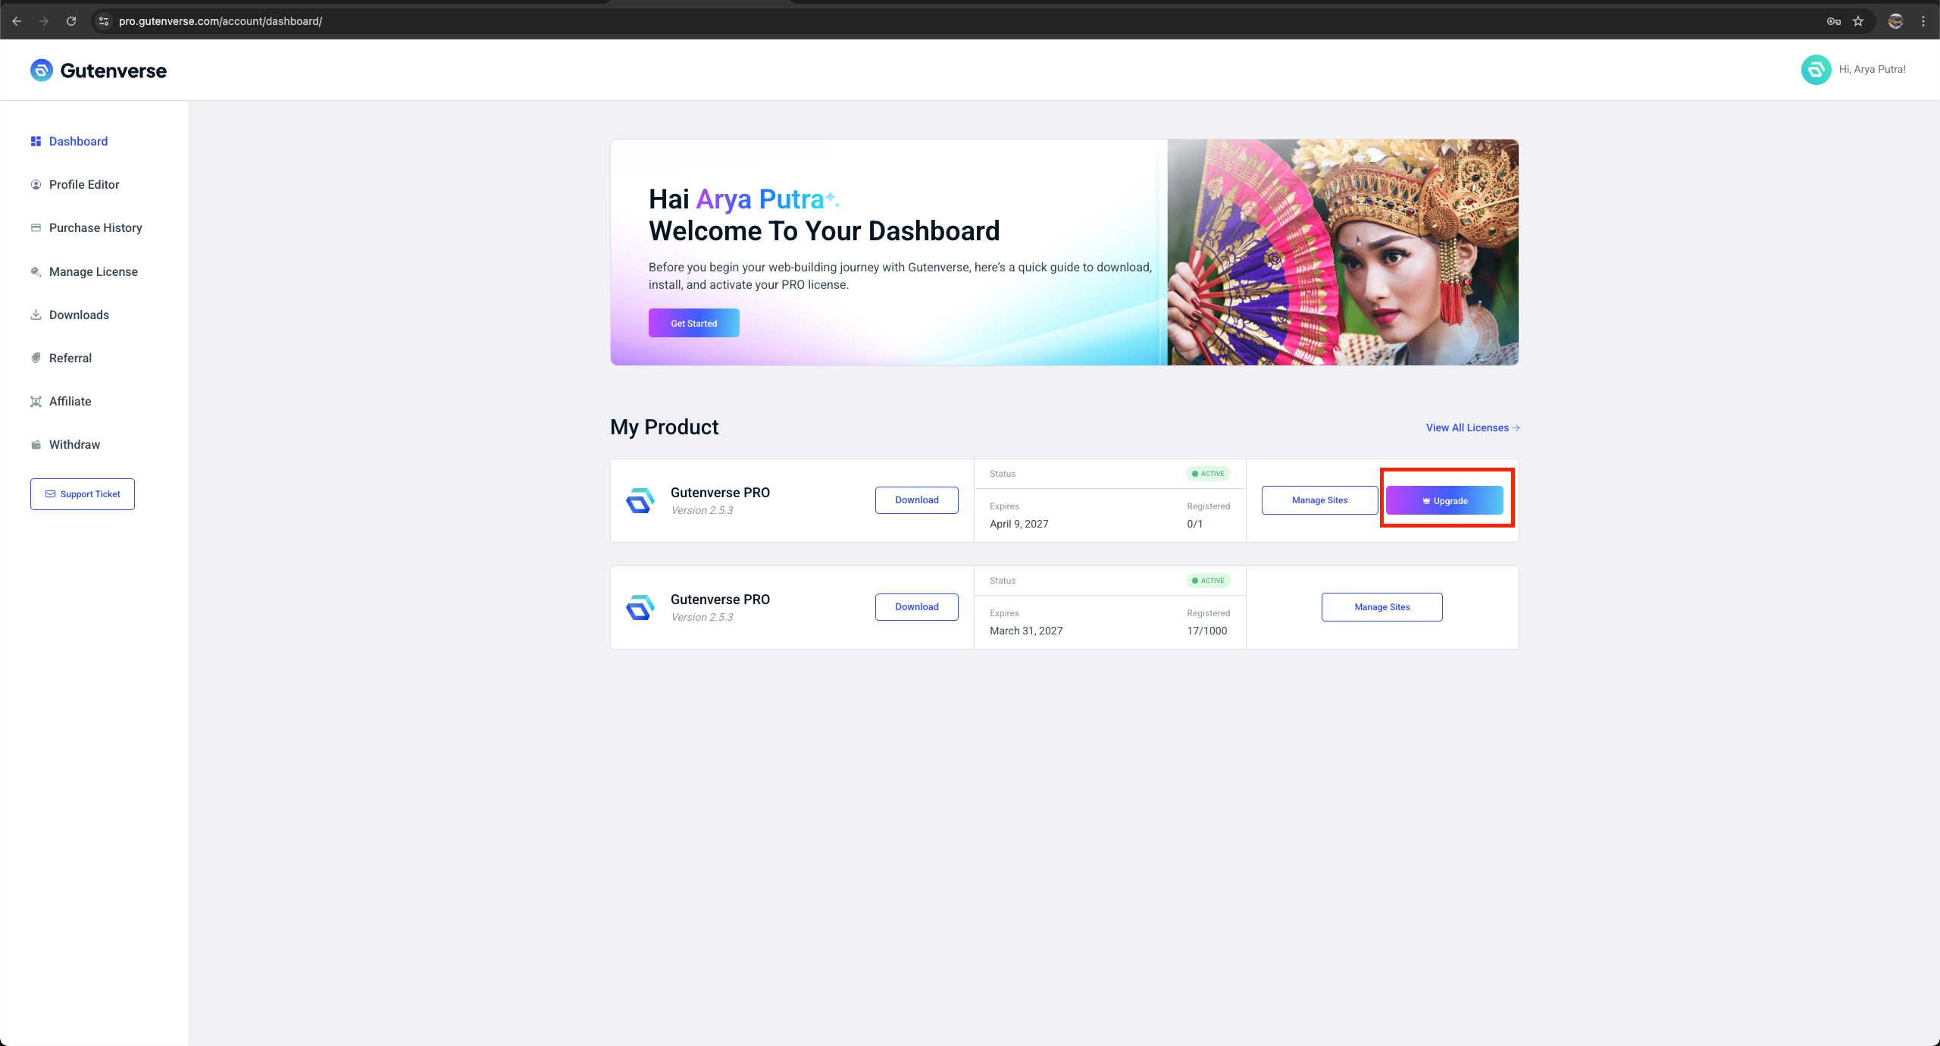Follow the View All Licenses link
This screenshot has width=1940, height=1046.
point(1472,428)
